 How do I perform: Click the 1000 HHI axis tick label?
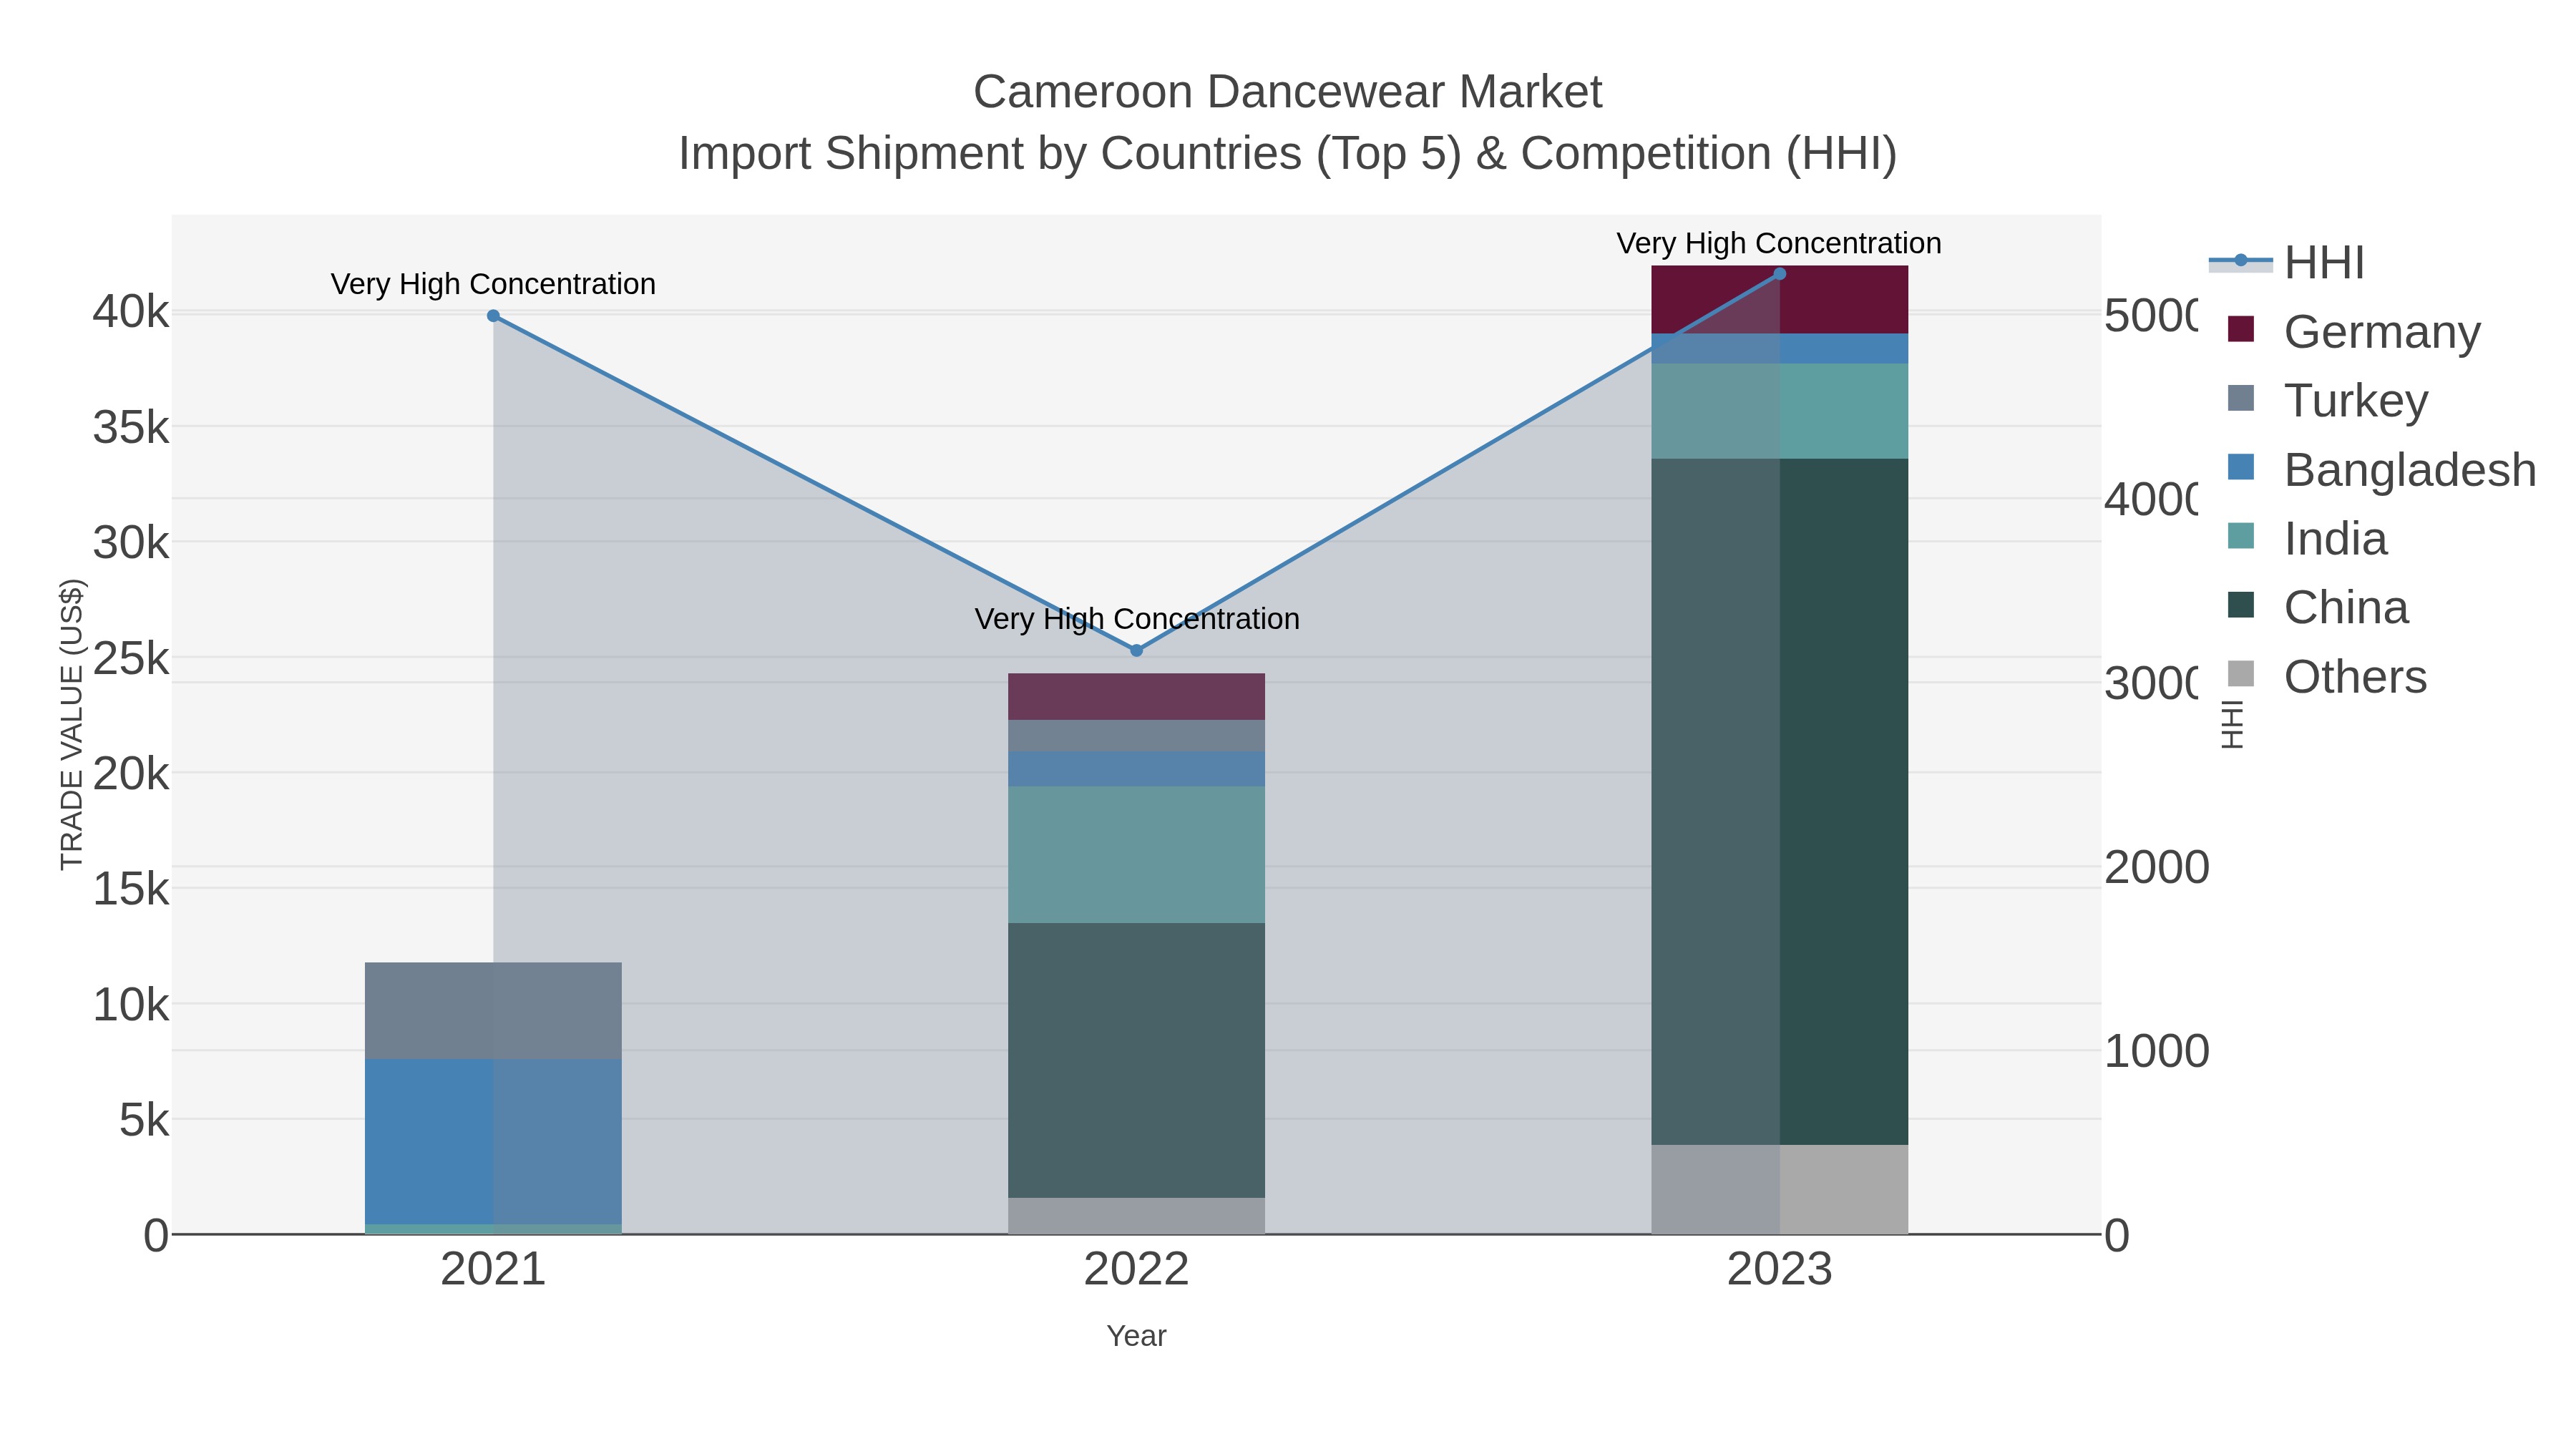[2156, 1051]
